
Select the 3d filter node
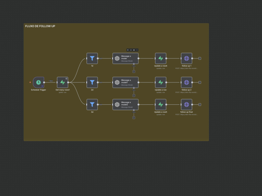point(92,105)
